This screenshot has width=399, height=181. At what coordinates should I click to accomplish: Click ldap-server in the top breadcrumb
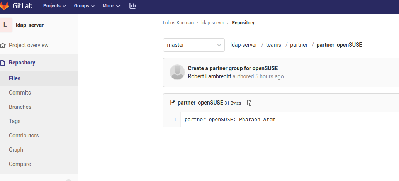[212, 23]
